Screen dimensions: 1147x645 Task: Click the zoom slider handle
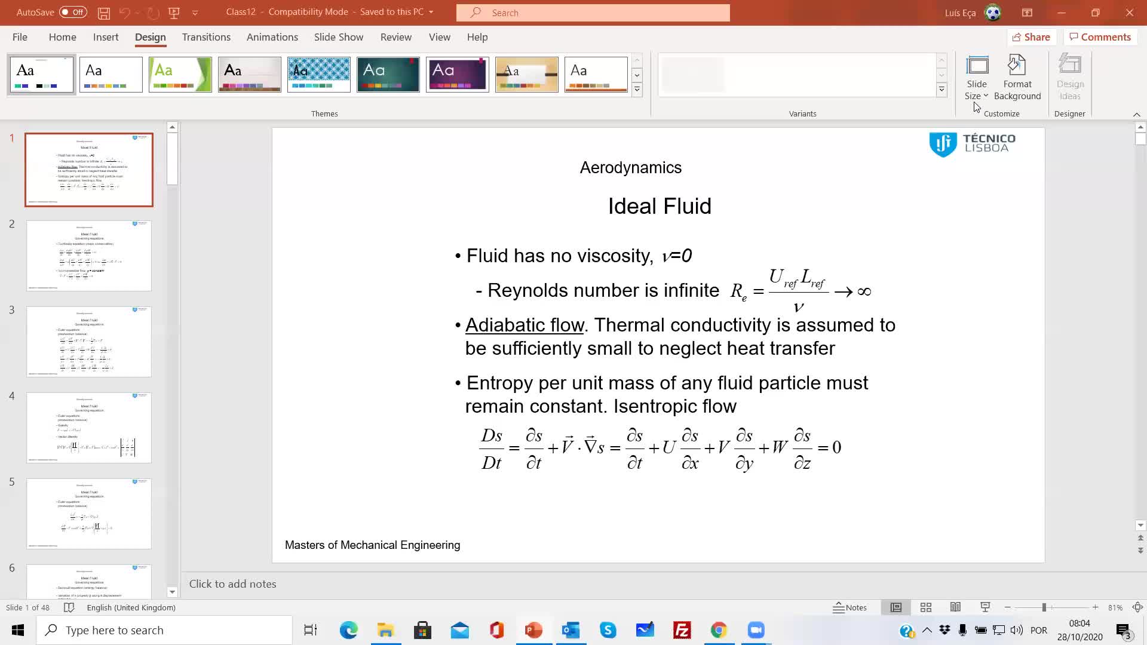point(1044,607)
